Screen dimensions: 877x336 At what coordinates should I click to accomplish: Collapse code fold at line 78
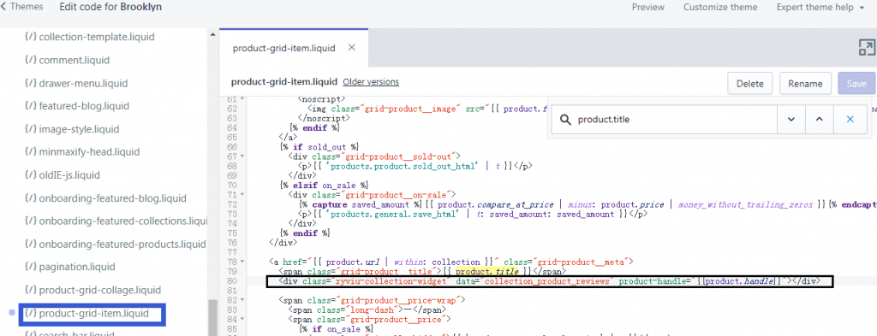242,262
